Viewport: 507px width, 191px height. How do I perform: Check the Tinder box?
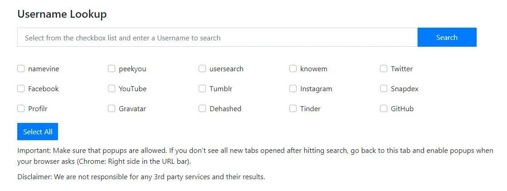(293, 109)
